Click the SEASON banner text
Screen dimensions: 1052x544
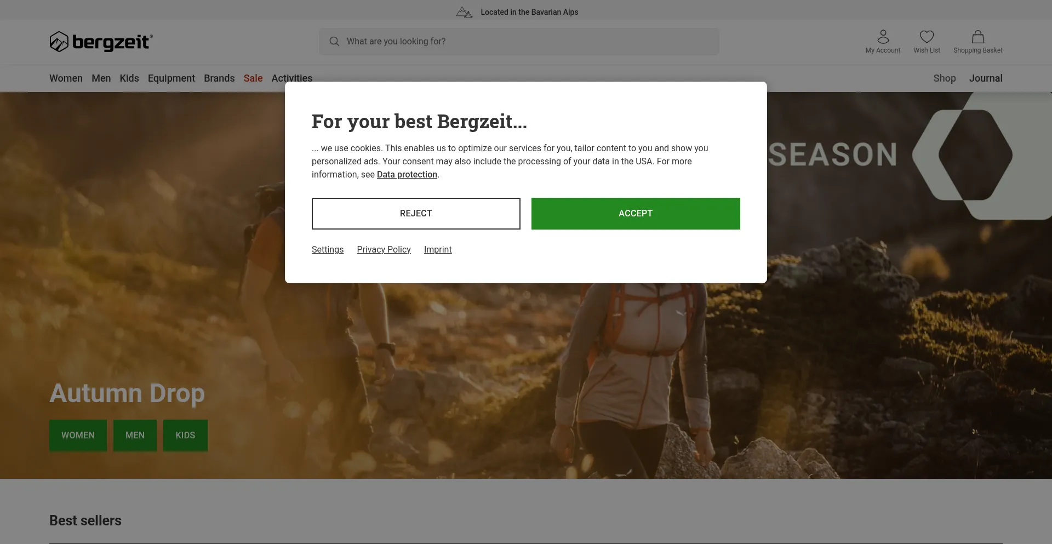tap(833, 154)
